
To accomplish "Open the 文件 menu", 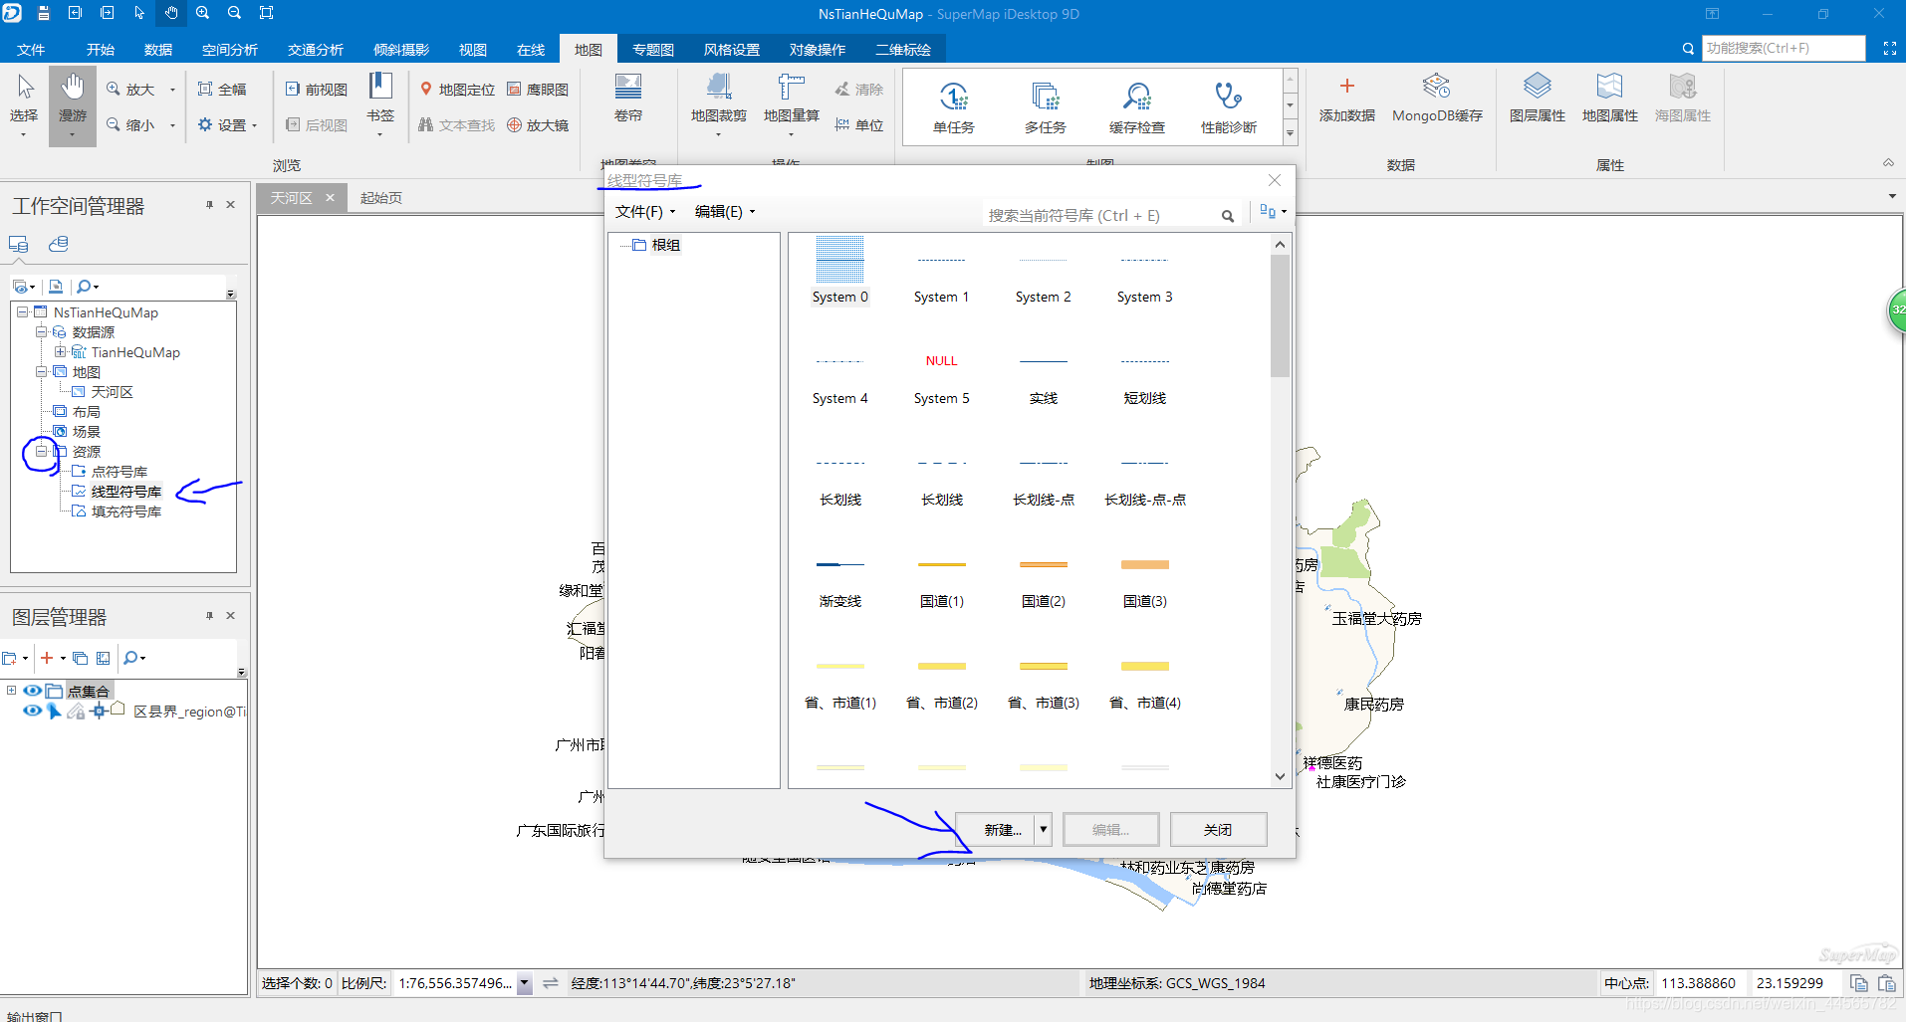I will tap(31, 50).
